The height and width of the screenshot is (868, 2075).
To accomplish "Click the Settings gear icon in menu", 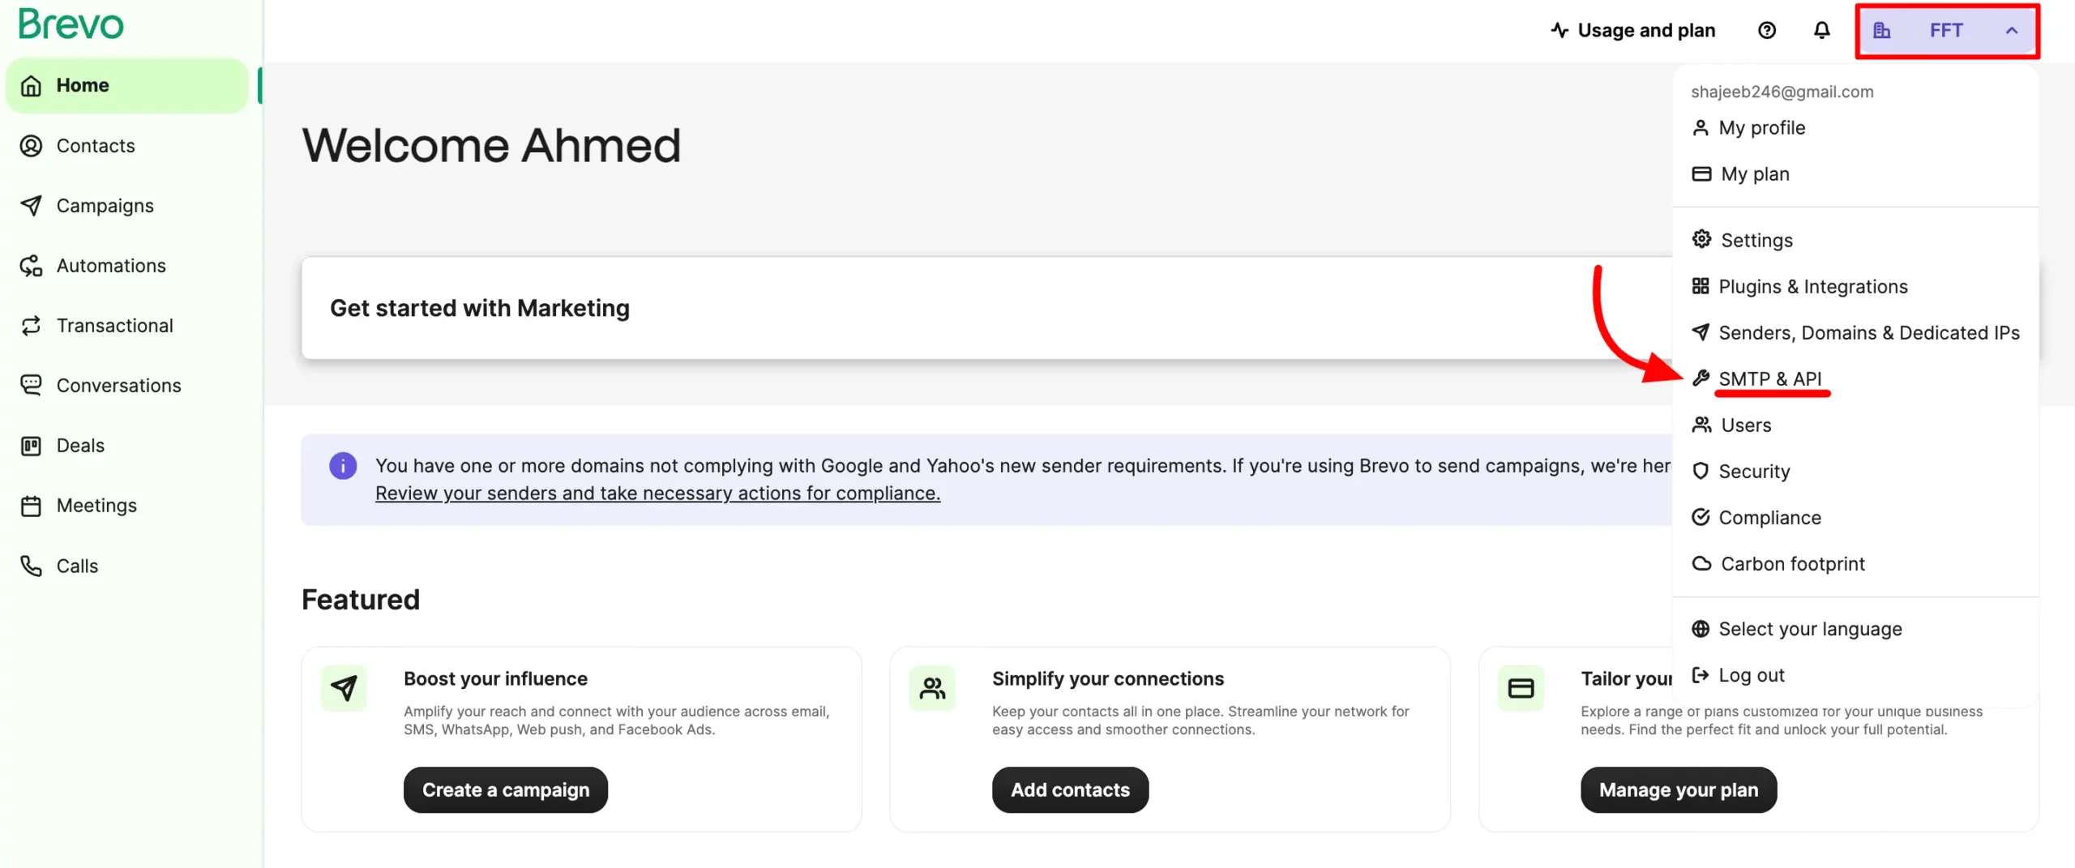I will tap(1701, 240).
